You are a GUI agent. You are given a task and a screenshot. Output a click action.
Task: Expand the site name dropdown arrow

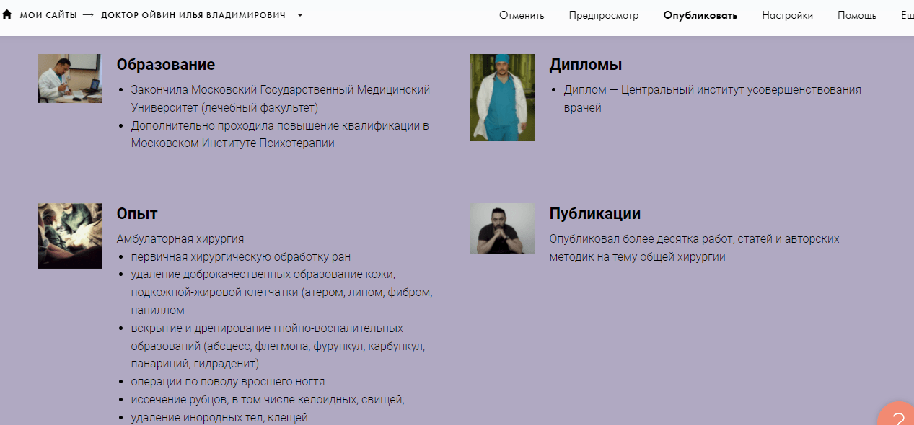299,14
